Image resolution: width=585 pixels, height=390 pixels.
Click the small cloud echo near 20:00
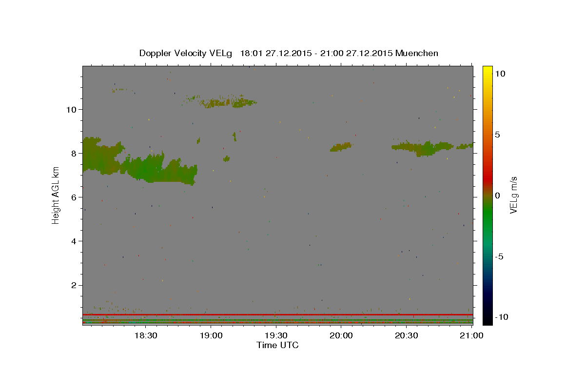(x=341, y=147)
